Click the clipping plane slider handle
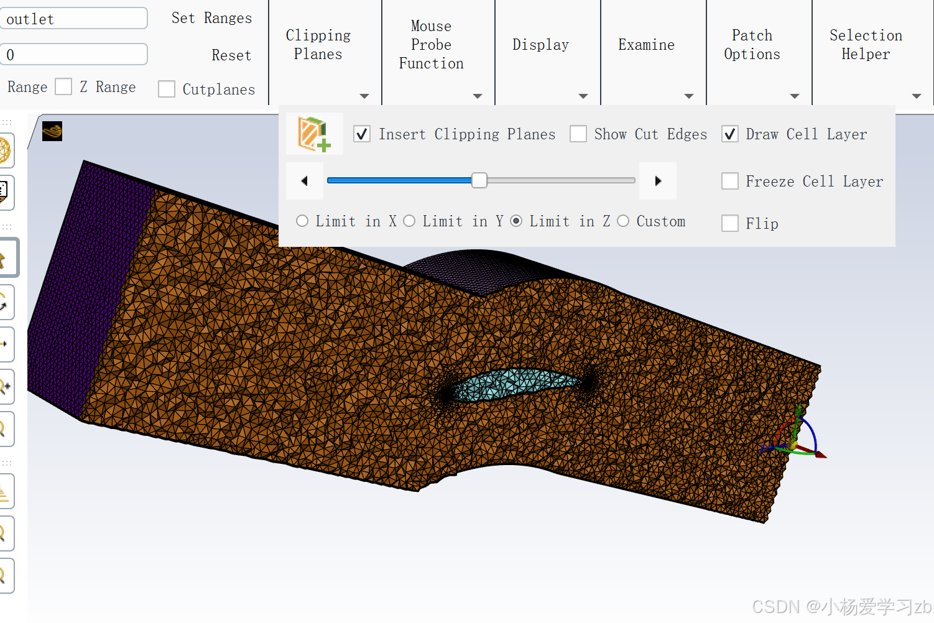 479,180
